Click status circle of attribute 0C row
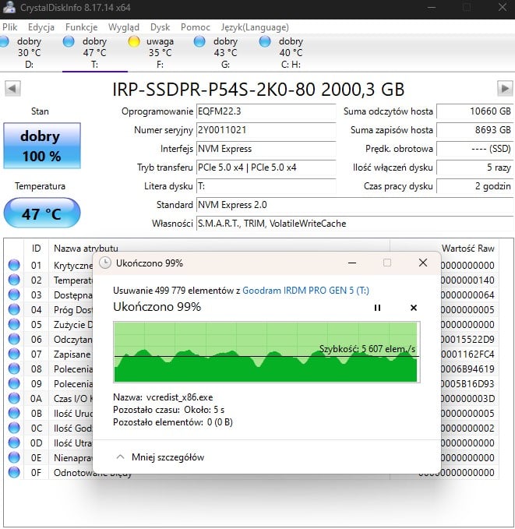The width and height of the screenshot is (515, 529). (x=14, y=428)
